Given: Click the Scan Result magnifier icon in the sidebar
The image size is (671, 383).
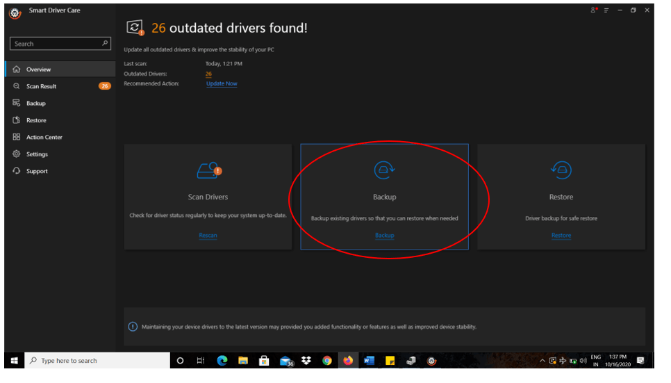Looking at the screenshot, I should [17, 88].
